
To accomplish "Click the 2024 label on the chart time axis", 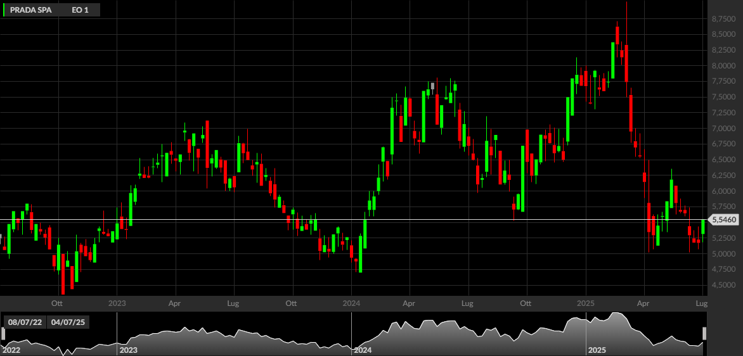I will point(351,303).
